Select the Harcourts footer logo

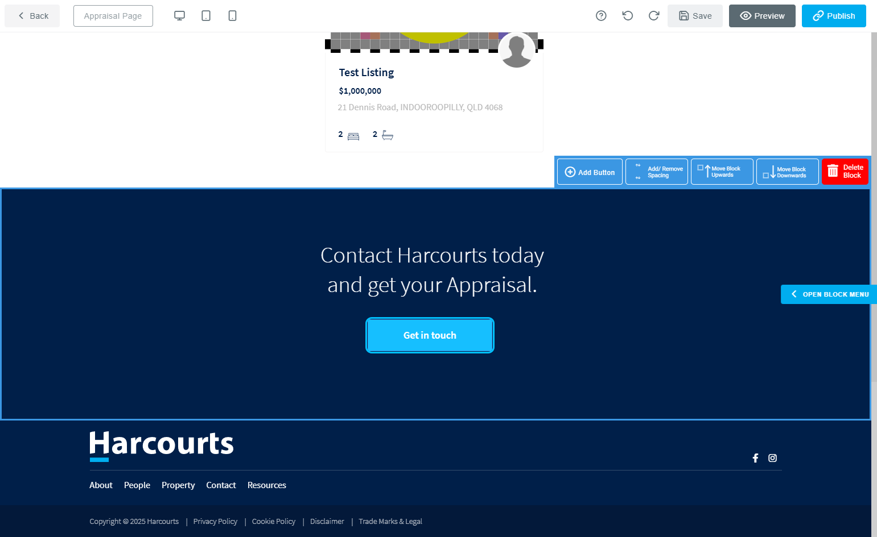pyautogui.click(x=162, y=446)
